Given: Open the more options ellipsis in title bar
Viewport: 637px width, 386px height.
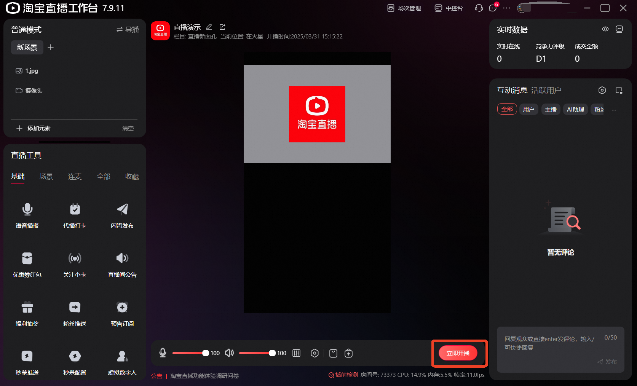Looking at the screenshot, I should [x=506, y=8].
